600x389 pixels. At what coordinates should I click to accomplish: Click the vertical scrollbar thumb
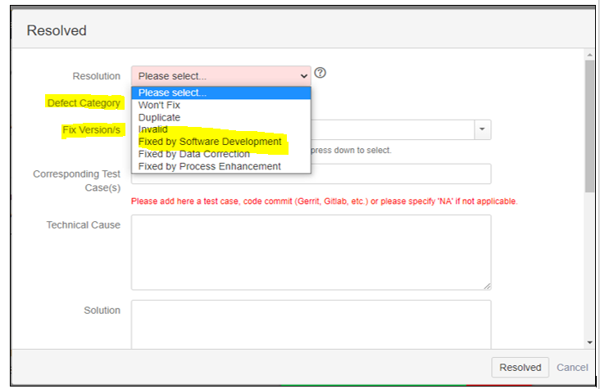[589, 126]
